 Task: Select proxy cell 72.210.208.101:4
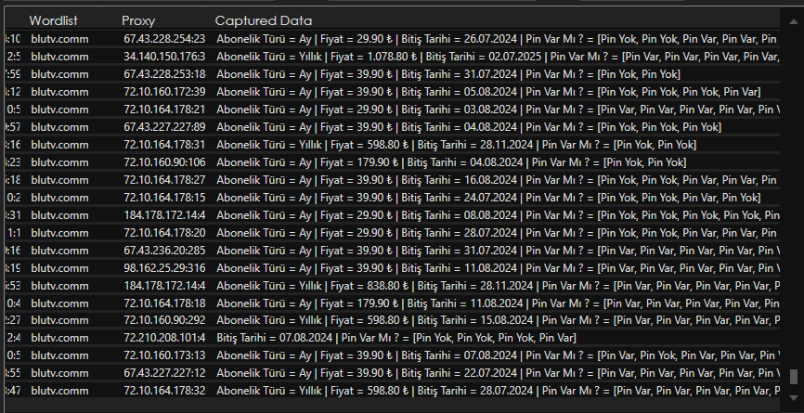pos(164,338)
